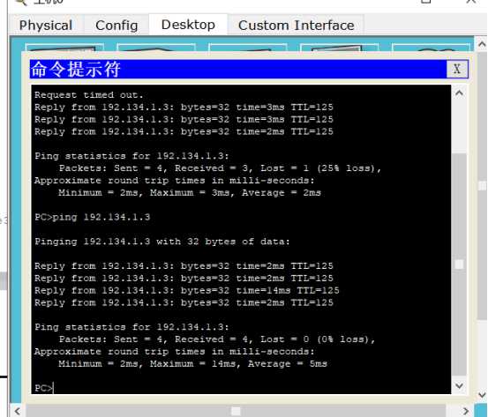Click the reply line with time=14ms
Image resolution: width=488 pixels, height=417 pixels.
pyautogui.click(x=187, y=290)
